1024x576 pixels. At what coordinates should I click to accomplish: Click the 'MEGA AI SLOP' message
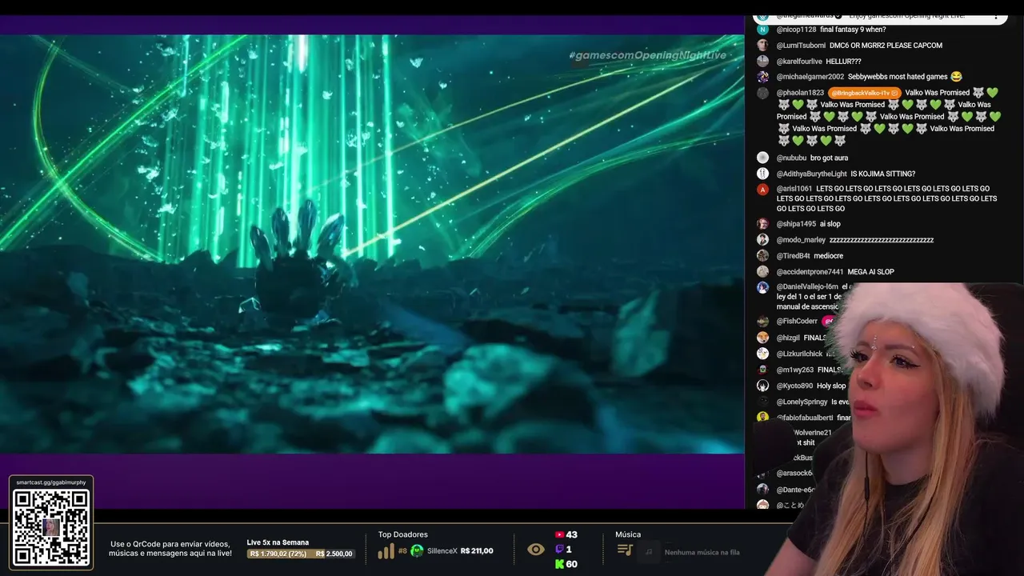pos(870,272)
